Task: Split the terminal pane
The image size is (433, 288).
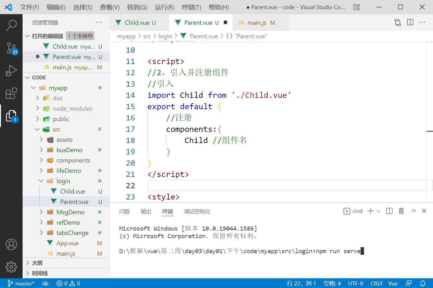Action: point(389,211)
